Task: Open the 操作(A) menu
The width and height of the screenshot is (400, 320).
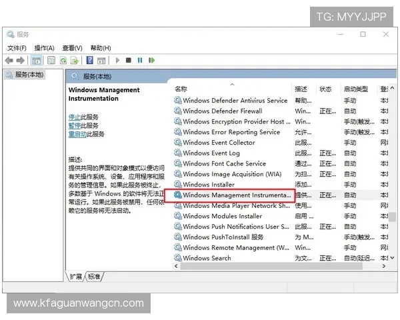Action: [45, 48]
